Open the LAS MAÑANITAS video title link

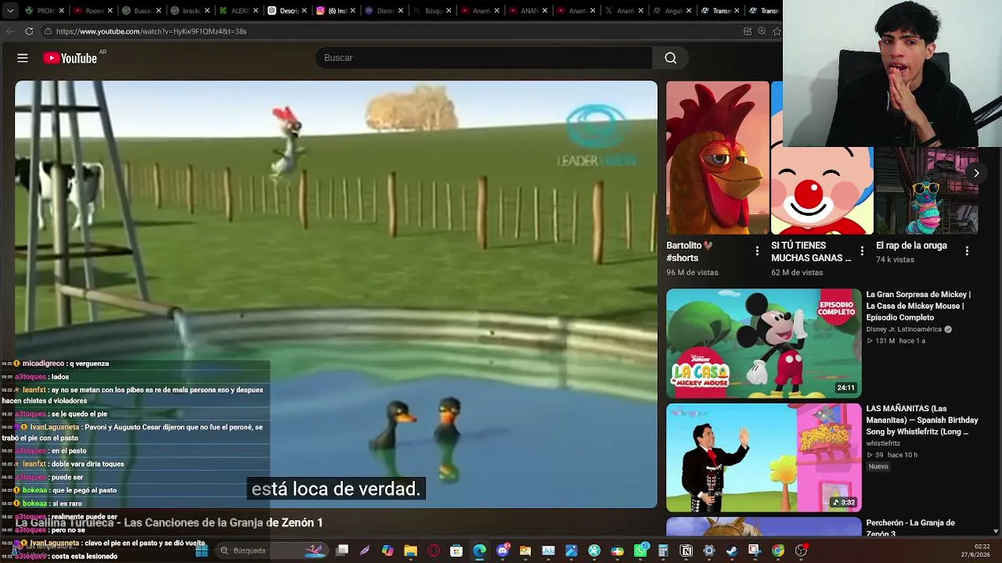click(x=922, y=420)
